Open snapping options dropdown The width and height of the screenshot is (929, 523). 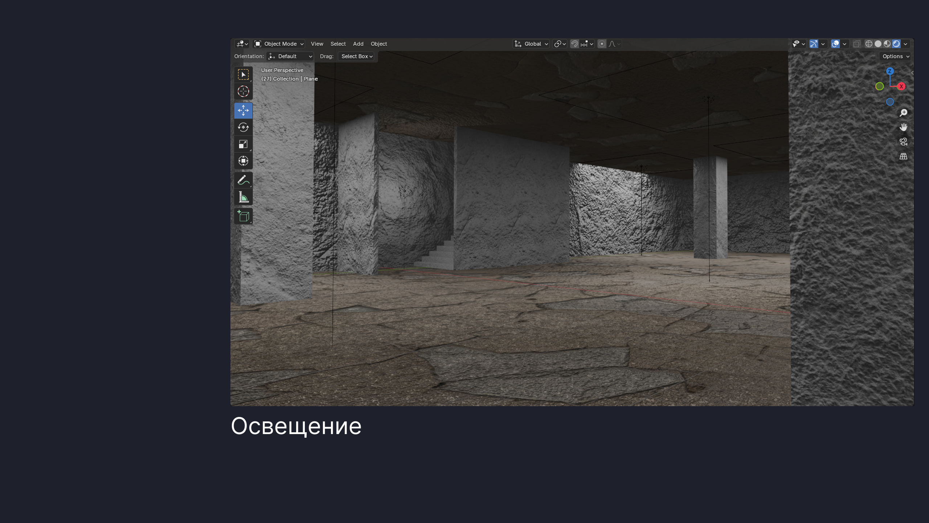pos(587,44)
